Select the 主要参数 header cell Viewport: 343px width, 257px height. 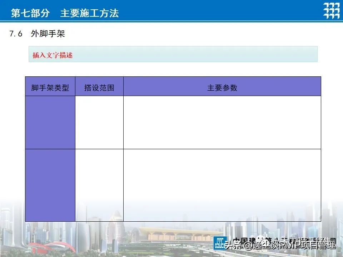click(x=222, y=87)
